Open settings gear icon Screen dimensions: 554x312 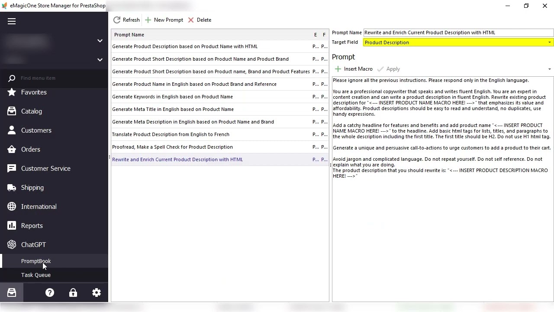pos(97,293)
